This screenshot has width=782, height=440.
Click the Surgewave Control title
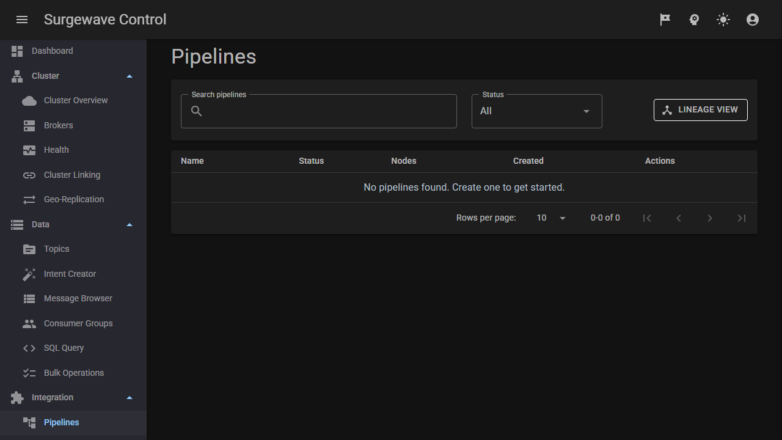105,20
